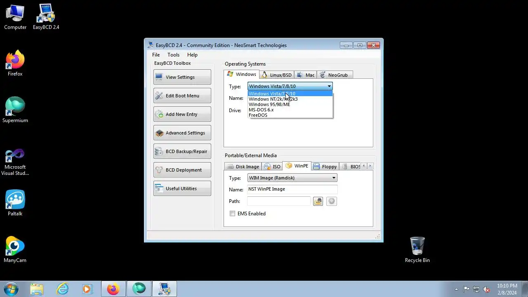Open the Action Center flag icon
The width and height of the screenshot is (528, 297).
coord(466,289)
